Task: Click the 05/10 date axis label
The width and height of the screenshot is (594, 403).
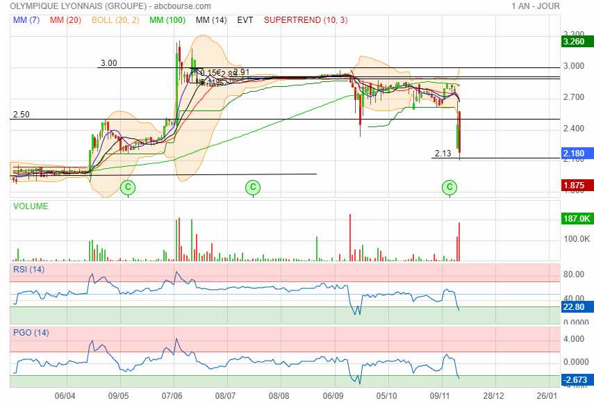Action: [386, 396]
